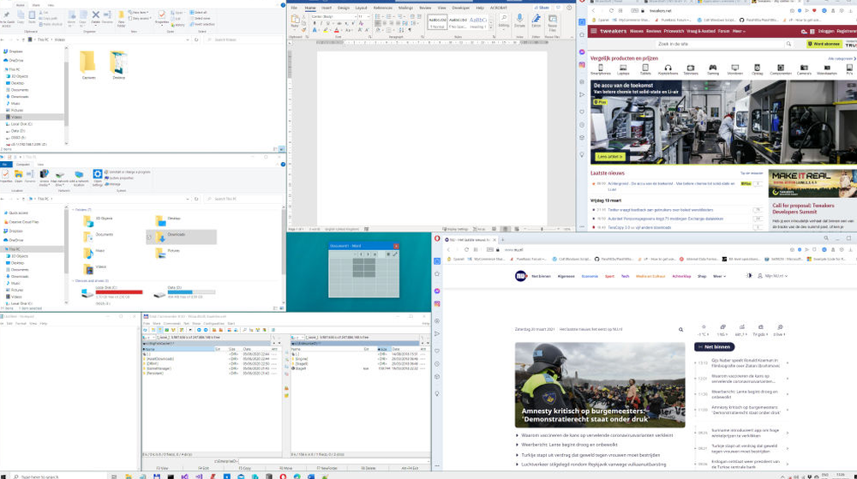Click the Total Commander command line field

tap(333, 461)
